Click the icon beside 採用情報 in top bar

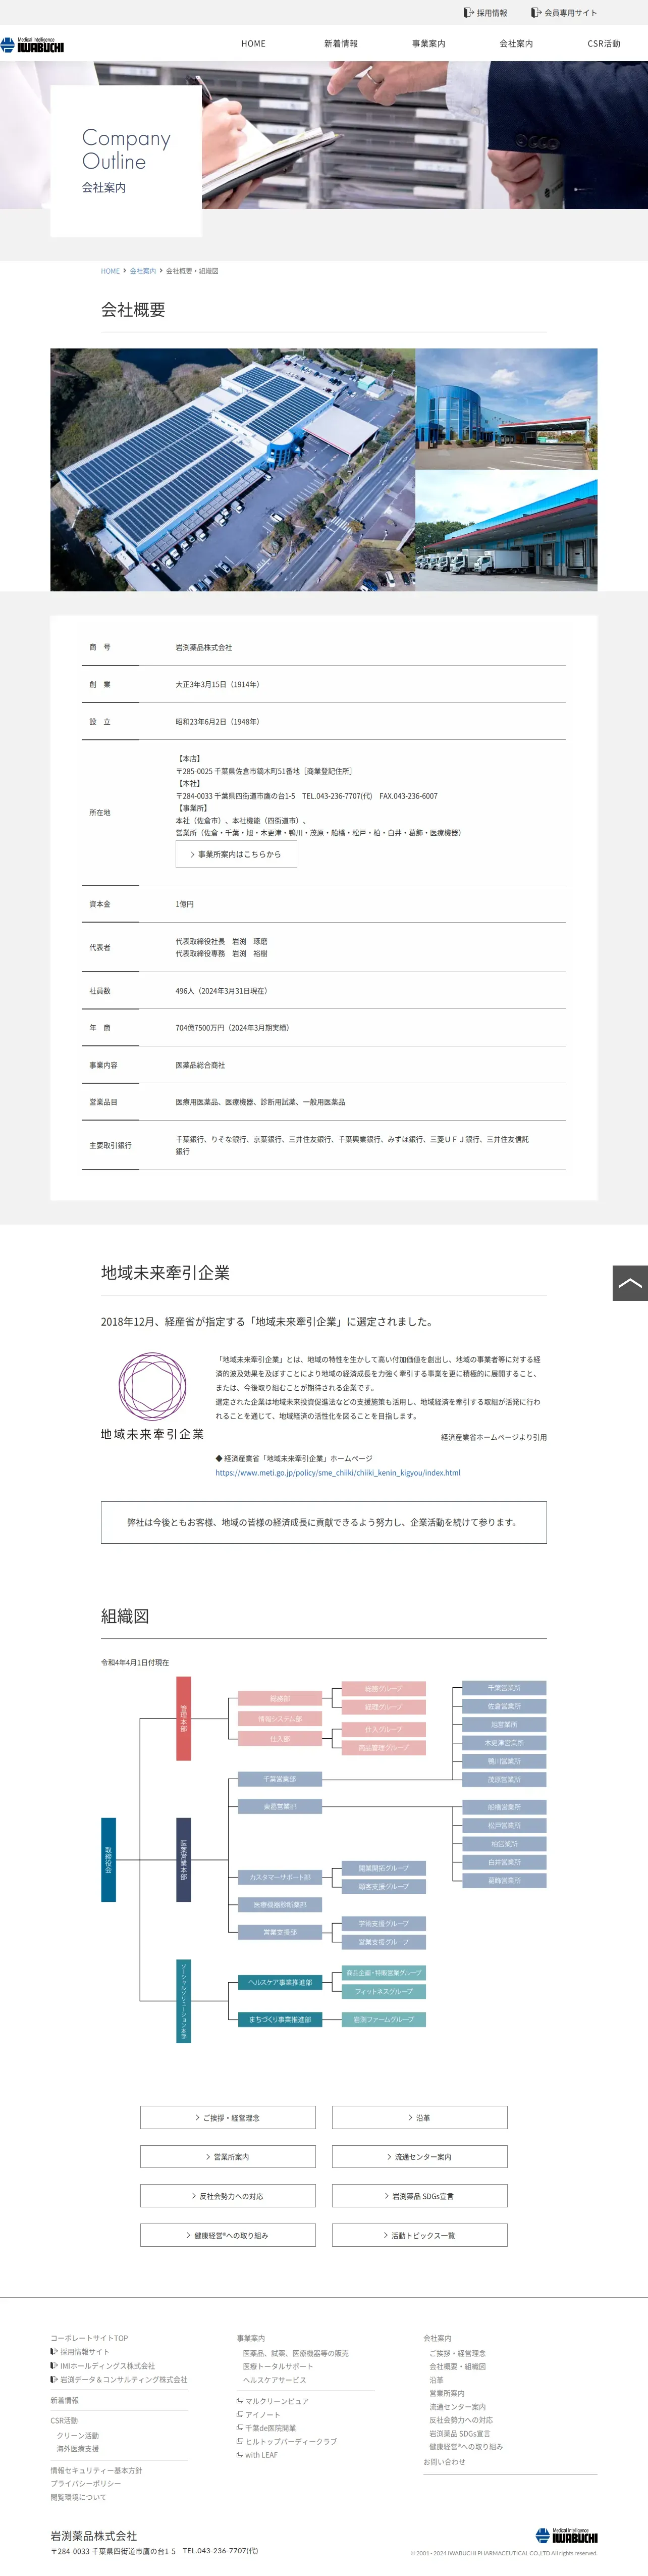pos(468,13)
